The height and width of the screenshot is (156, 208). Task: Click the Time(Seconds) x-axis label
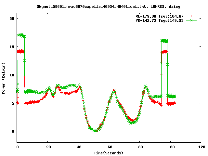(108, 153)
